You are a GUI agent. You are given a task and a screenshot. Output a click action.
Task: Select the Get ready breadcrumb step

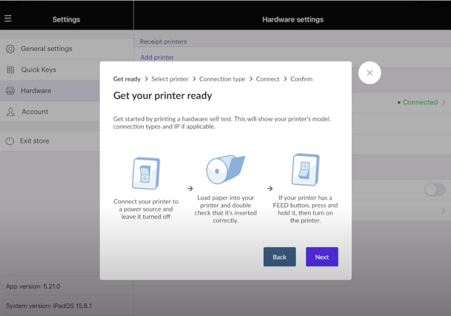[127, 79]
